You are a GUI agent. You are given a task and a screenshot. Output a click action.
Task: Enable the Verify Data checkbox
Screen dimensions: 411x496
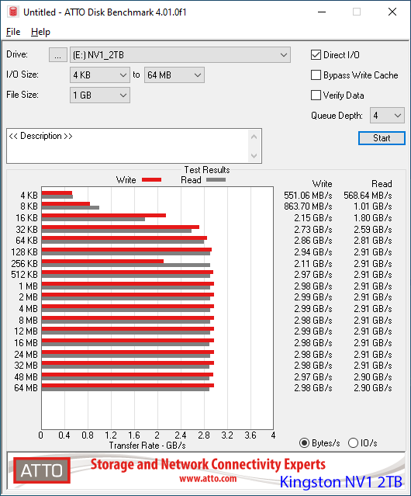(316, 95)
